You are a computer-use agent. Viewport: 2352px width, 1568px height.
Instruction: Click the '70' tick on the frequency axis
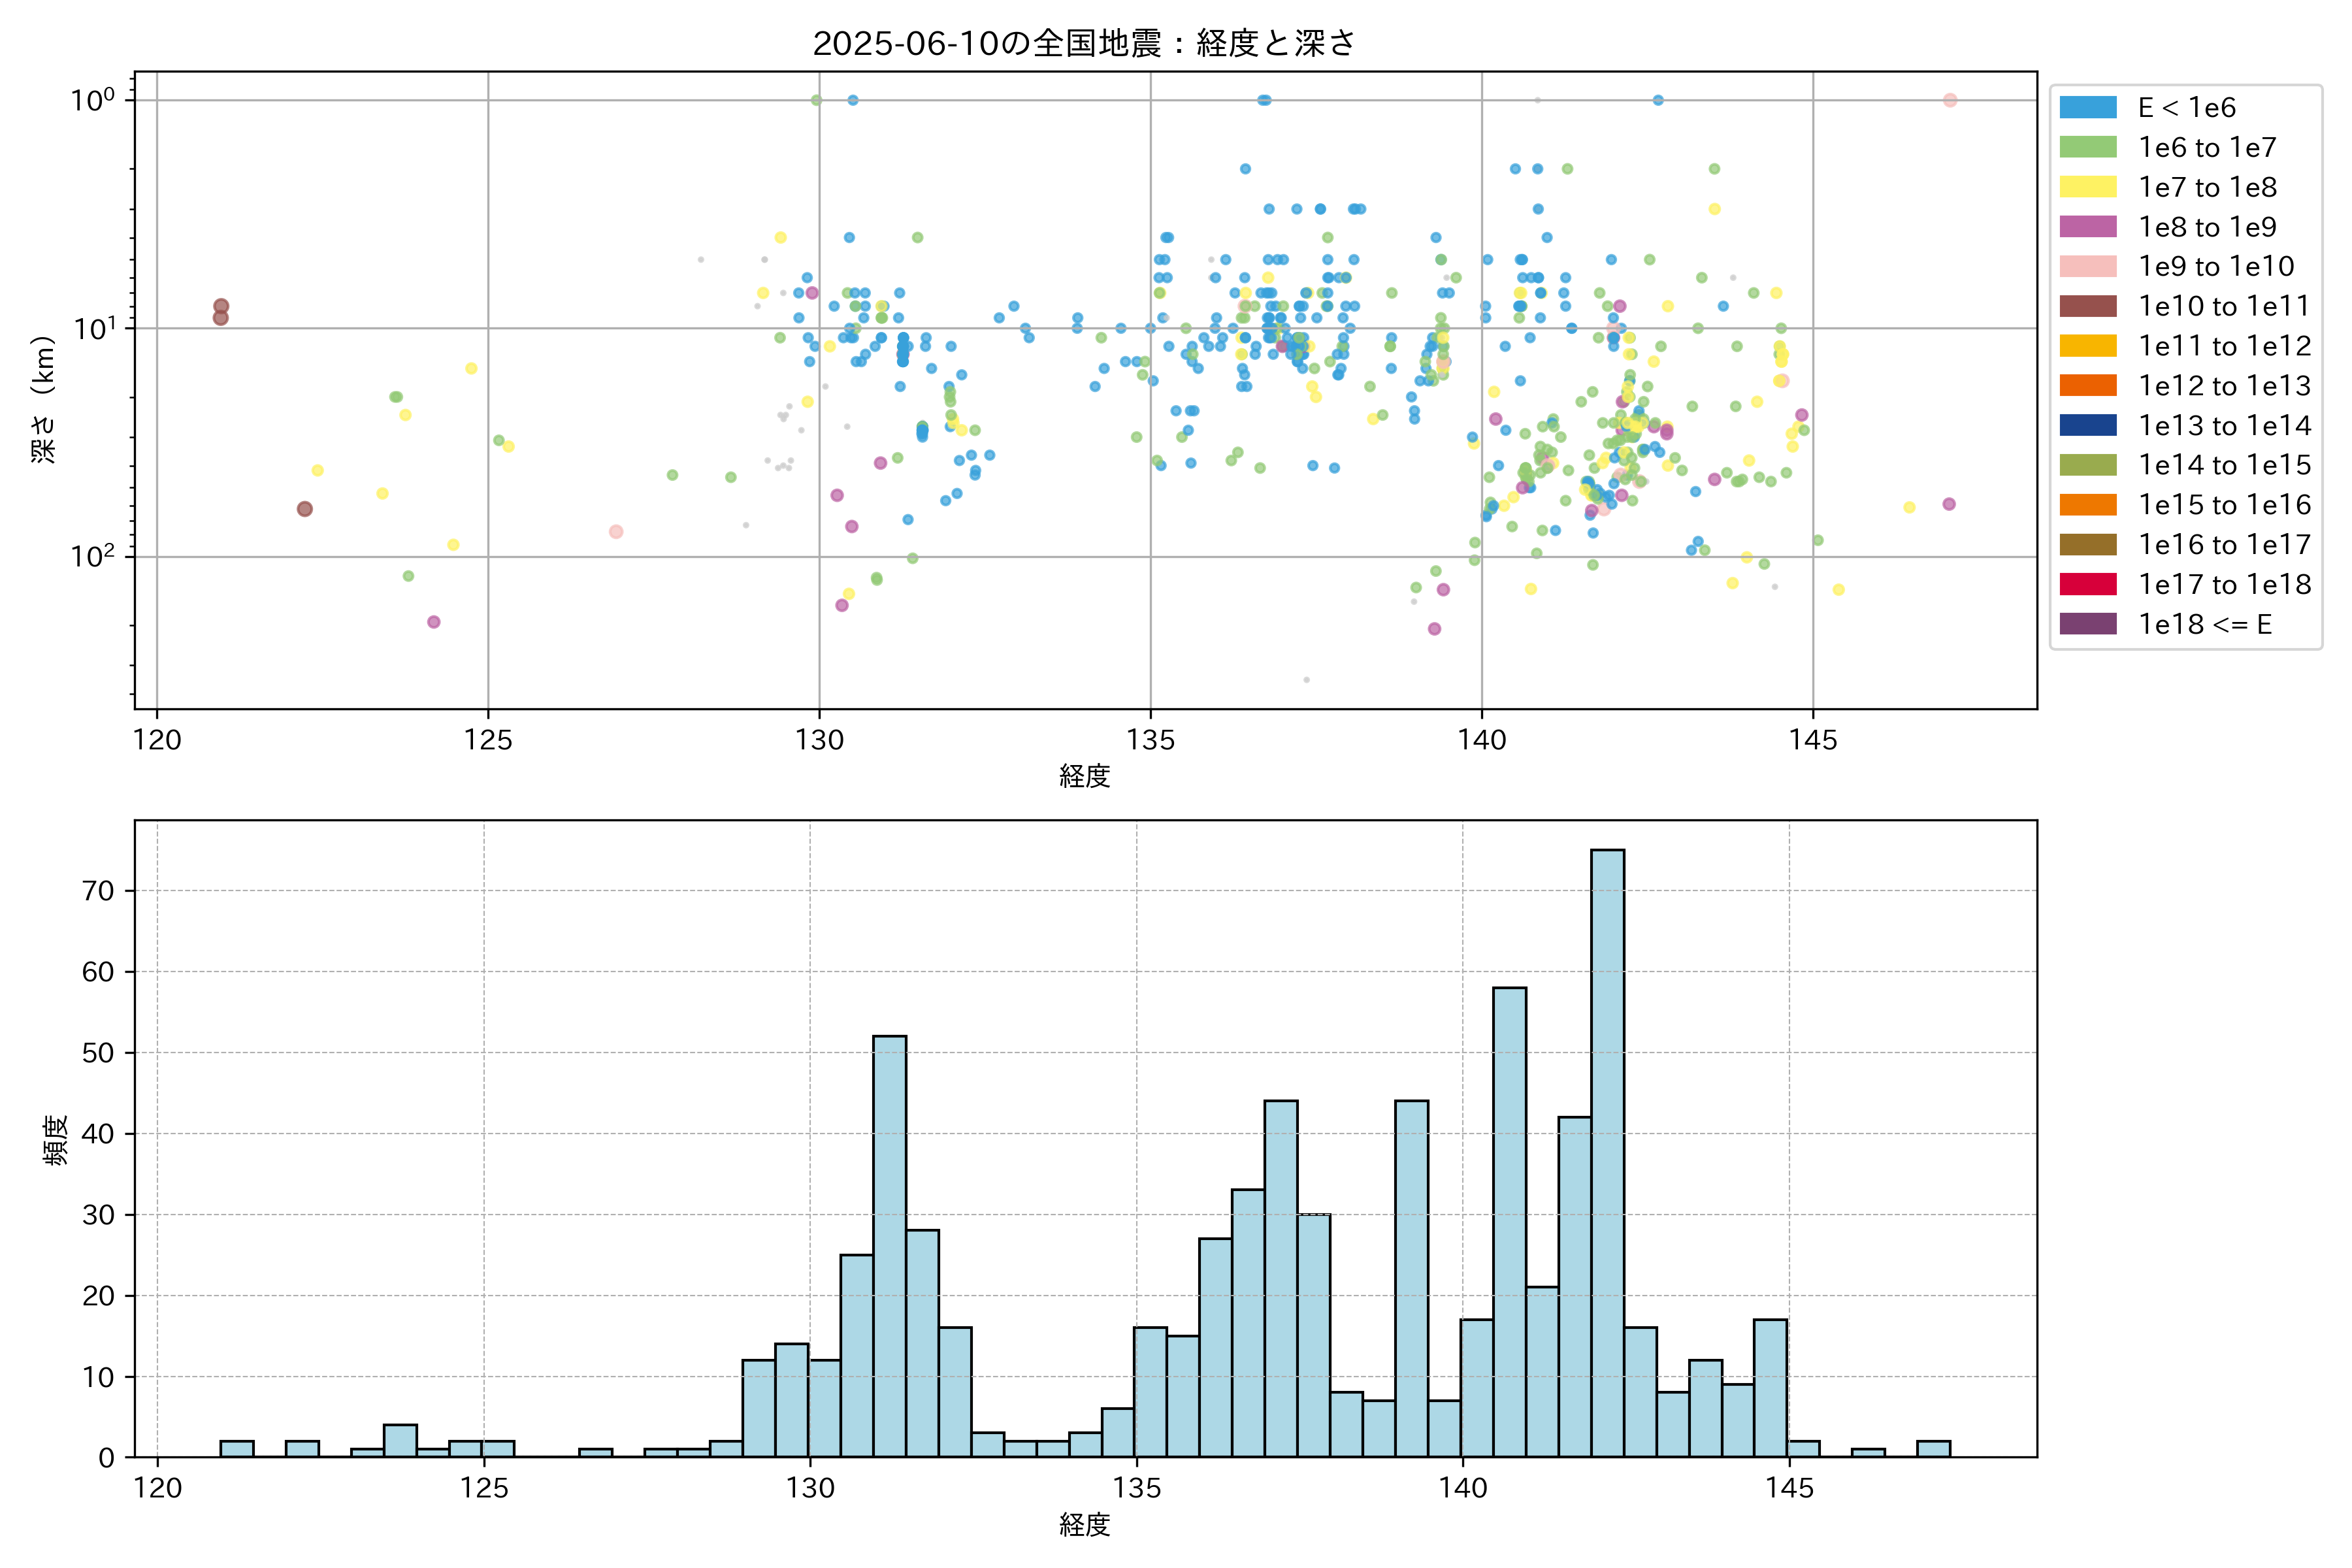point(98,890)
